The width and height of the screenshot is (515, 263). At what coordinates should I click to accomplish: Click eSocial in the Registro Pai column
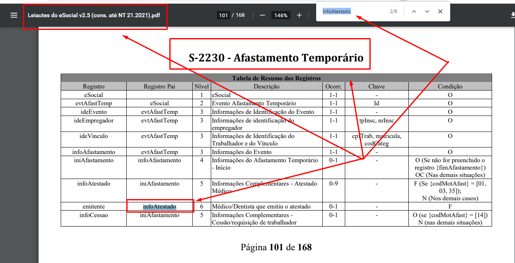tap(160, 103)
